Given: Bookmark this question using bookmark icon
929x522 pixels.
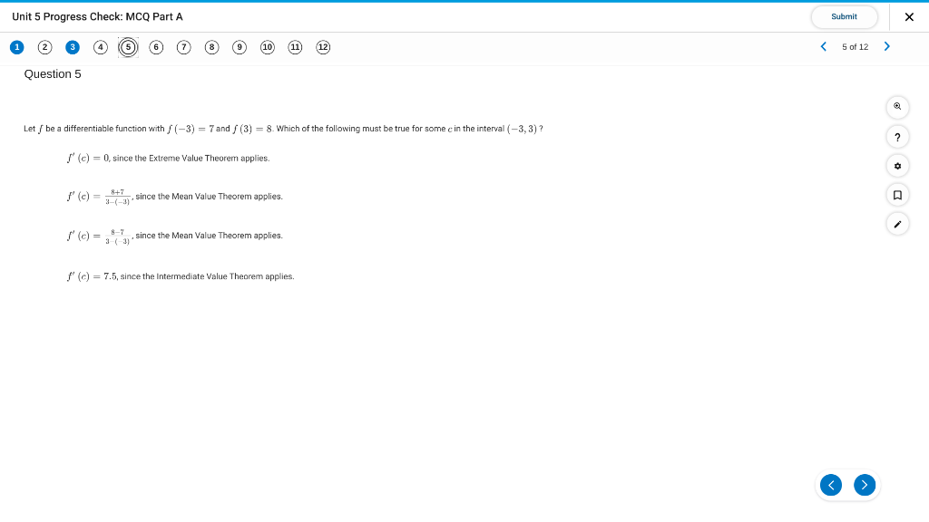Looking at the screenshot, I should tap(897, 194).
